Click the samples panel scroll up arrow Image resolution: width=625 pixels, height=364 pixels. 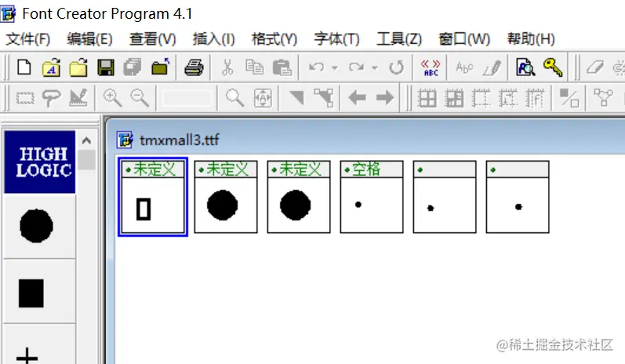[x=86, y=140]
